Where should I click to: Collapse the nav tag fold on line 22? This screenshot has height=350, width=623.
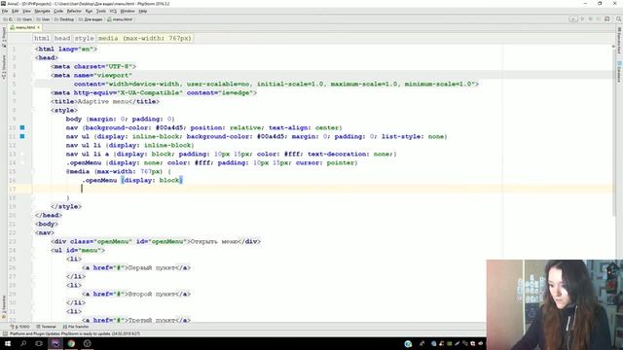(x=34, y=232)
